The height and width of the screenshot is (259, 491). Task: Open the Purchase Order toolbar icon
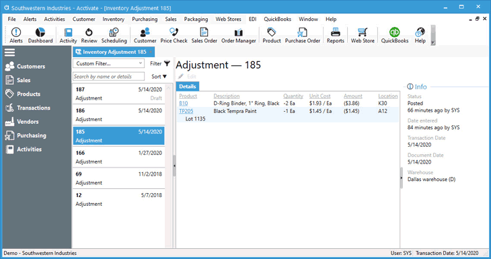pos(303,35)
